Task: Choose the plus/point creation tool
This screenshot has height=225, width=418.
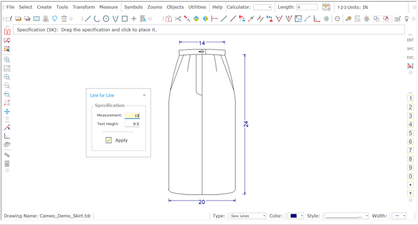Action: tap(134, 19)
